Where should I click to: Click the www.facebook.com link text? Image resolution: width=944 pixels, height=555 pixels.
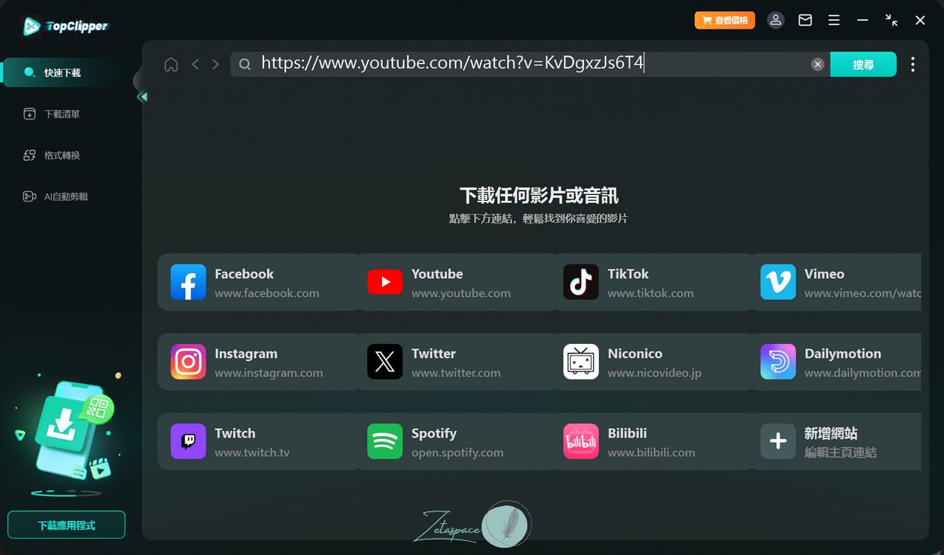pos(267,293)
